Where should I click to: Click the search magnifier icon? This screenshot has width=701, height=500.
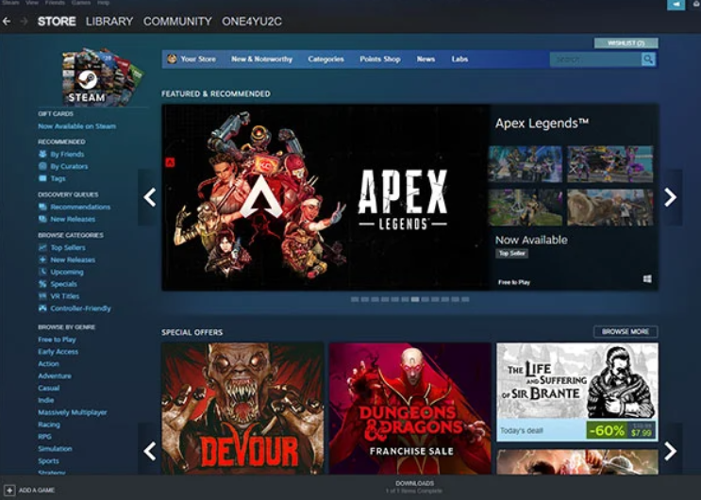tap(648, 59)
